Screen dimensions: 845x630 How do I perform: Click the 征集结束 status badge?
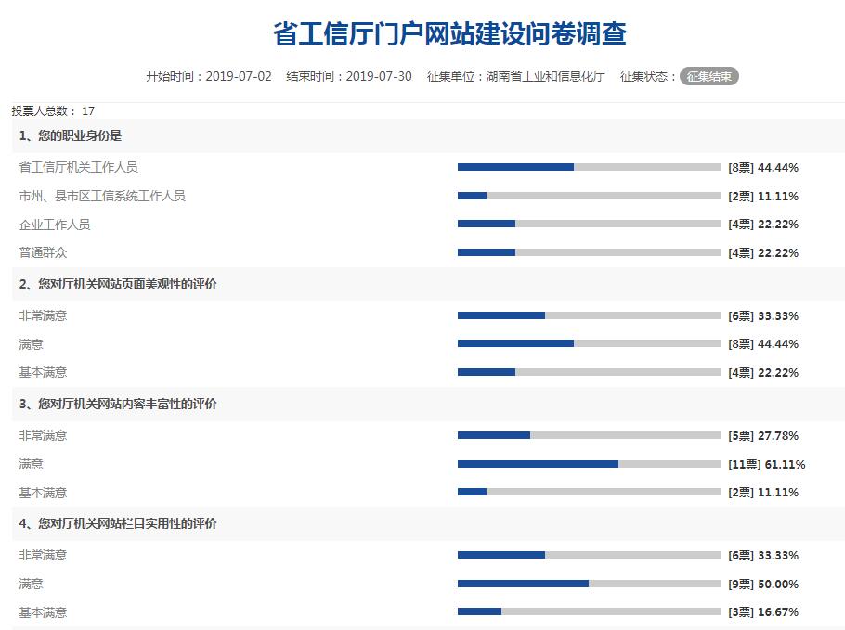pos(708,76)
